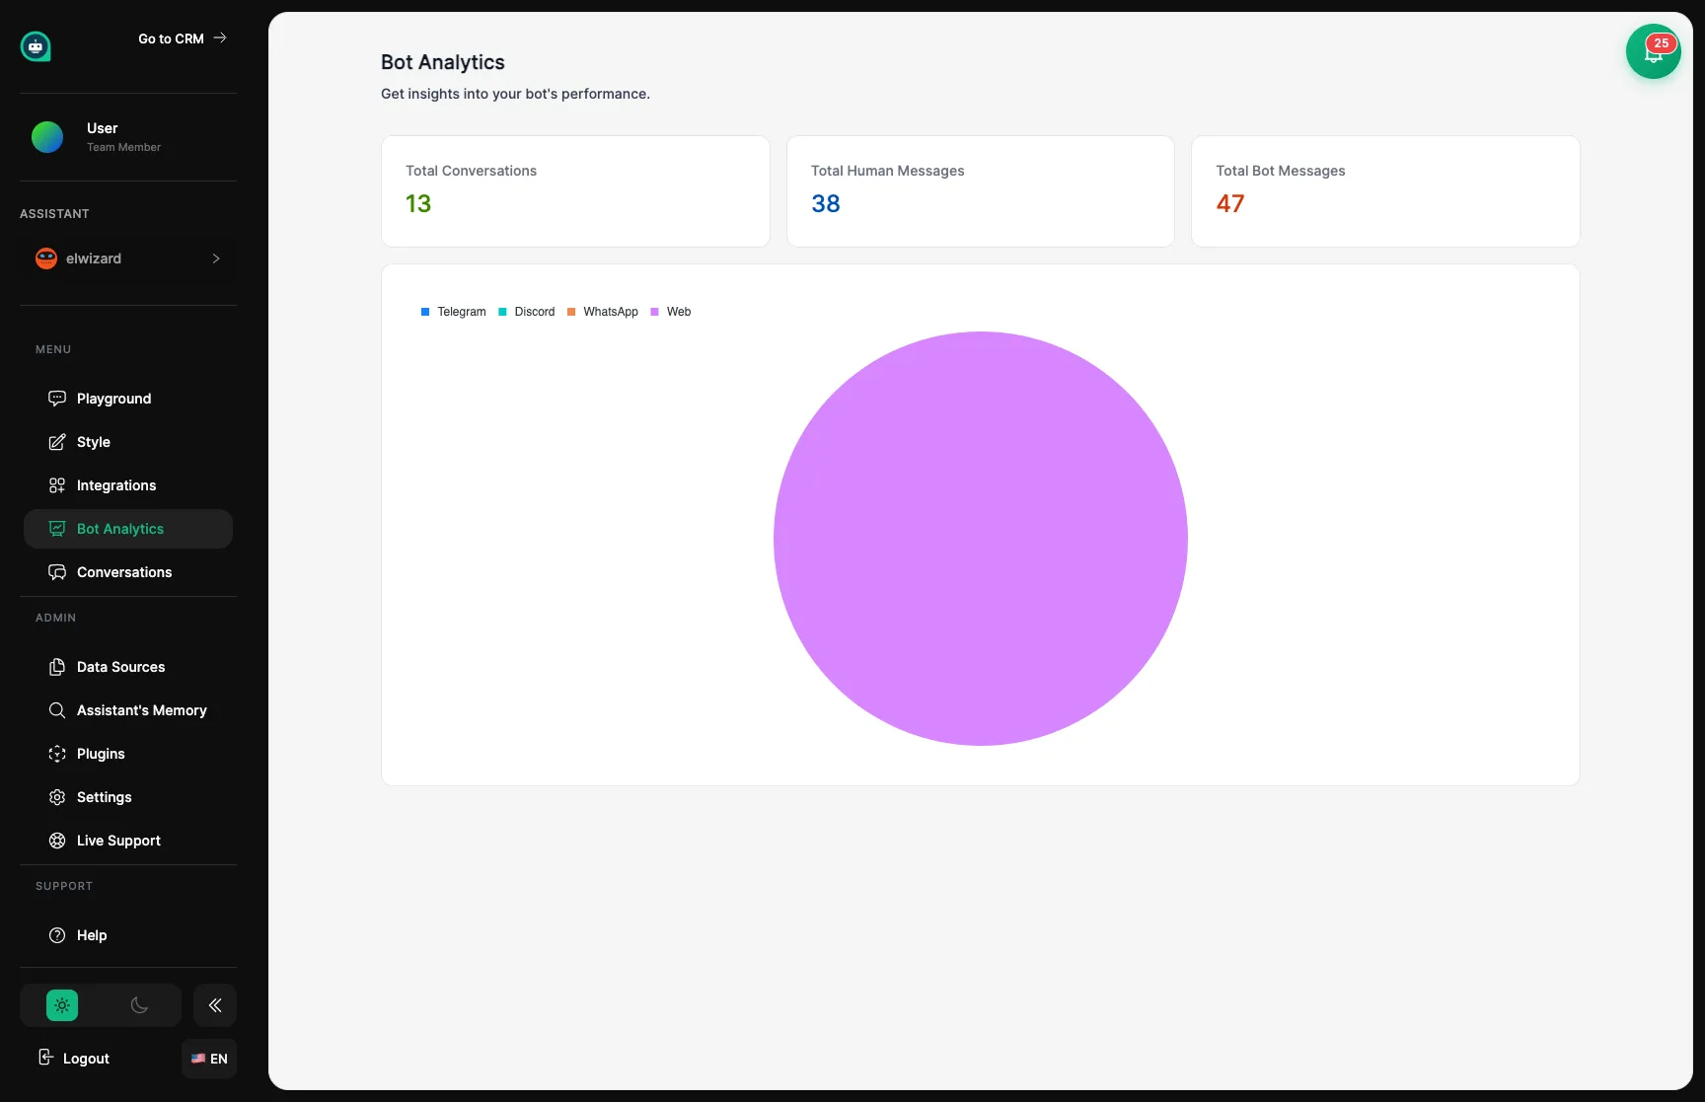Click the Conversations speech bubbles icon

57,572
